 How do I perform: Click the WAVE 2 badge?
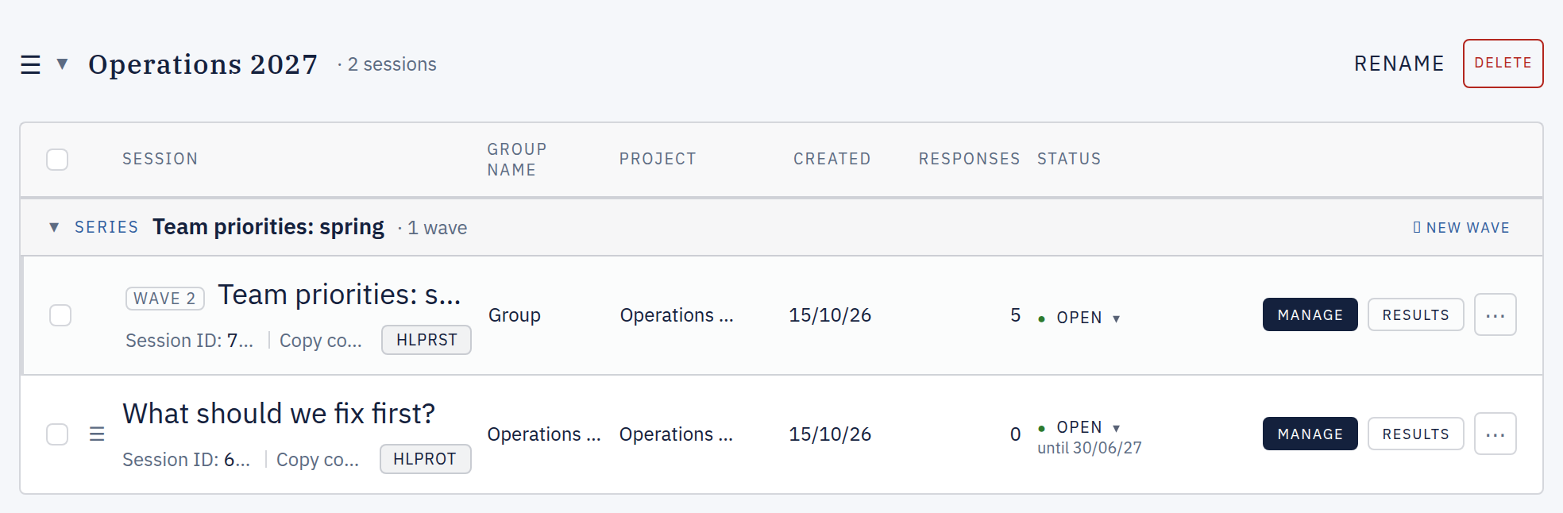click(x=165, y=298)
